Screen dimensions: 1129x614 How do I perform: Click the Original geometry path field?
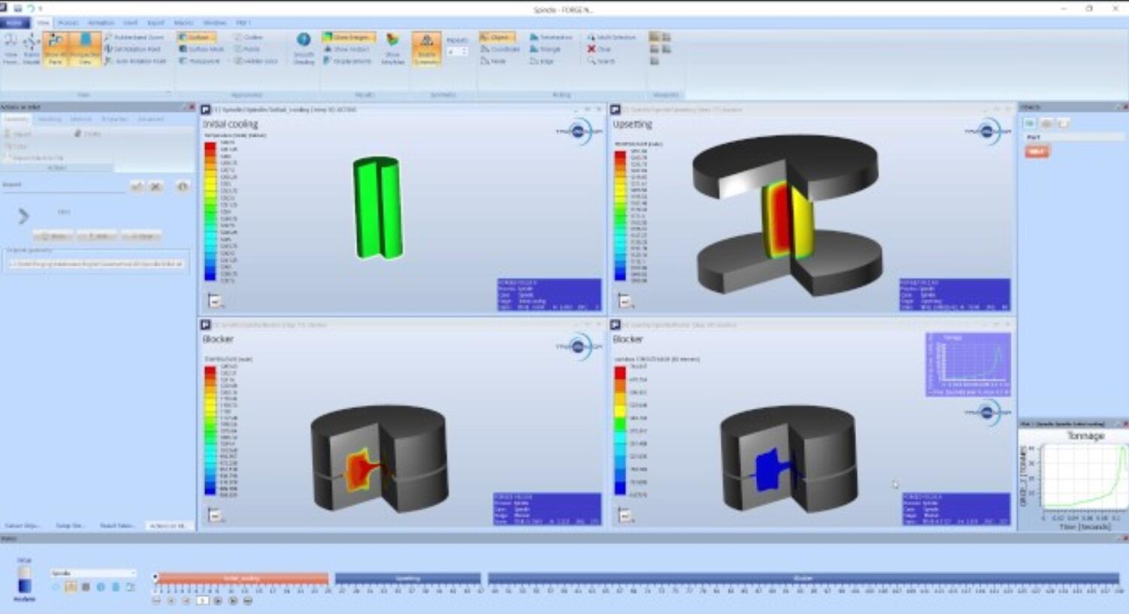(96, 264)
